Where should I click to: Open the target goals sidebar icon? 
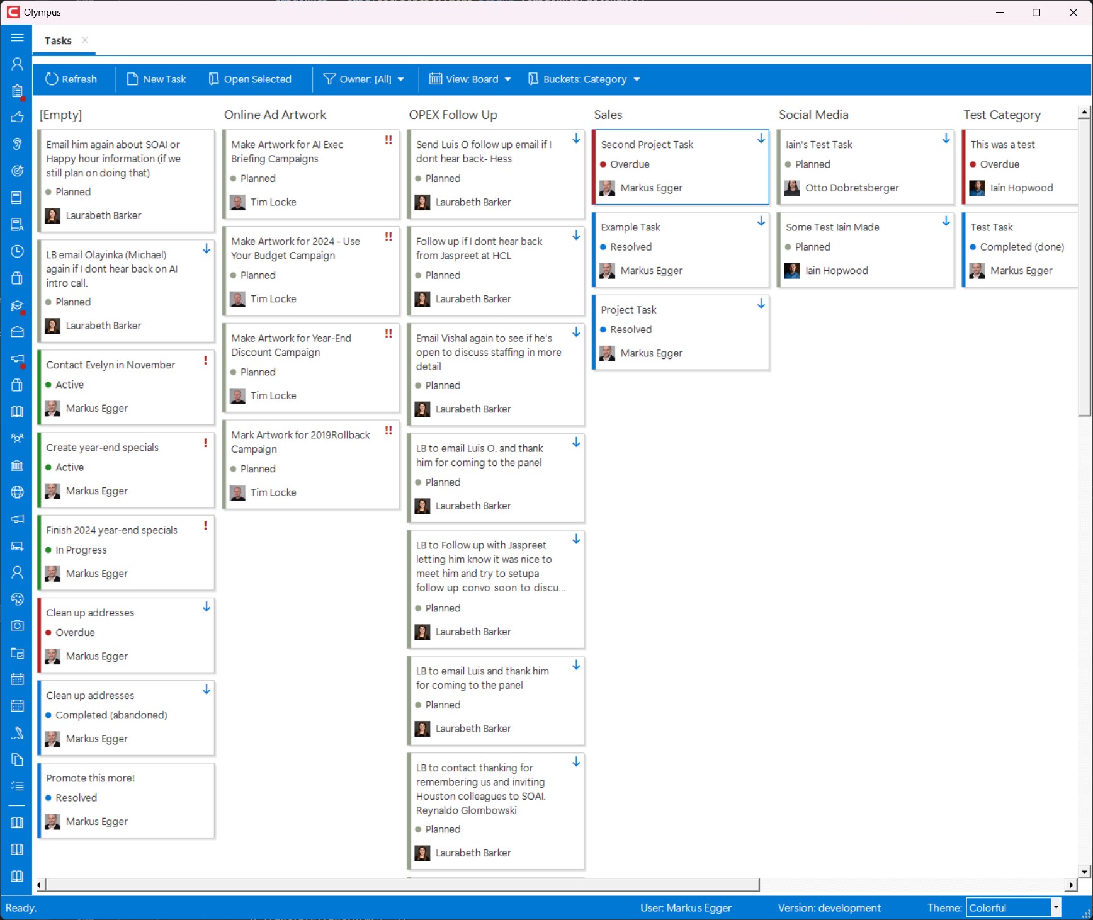click(x=17, y=171)
